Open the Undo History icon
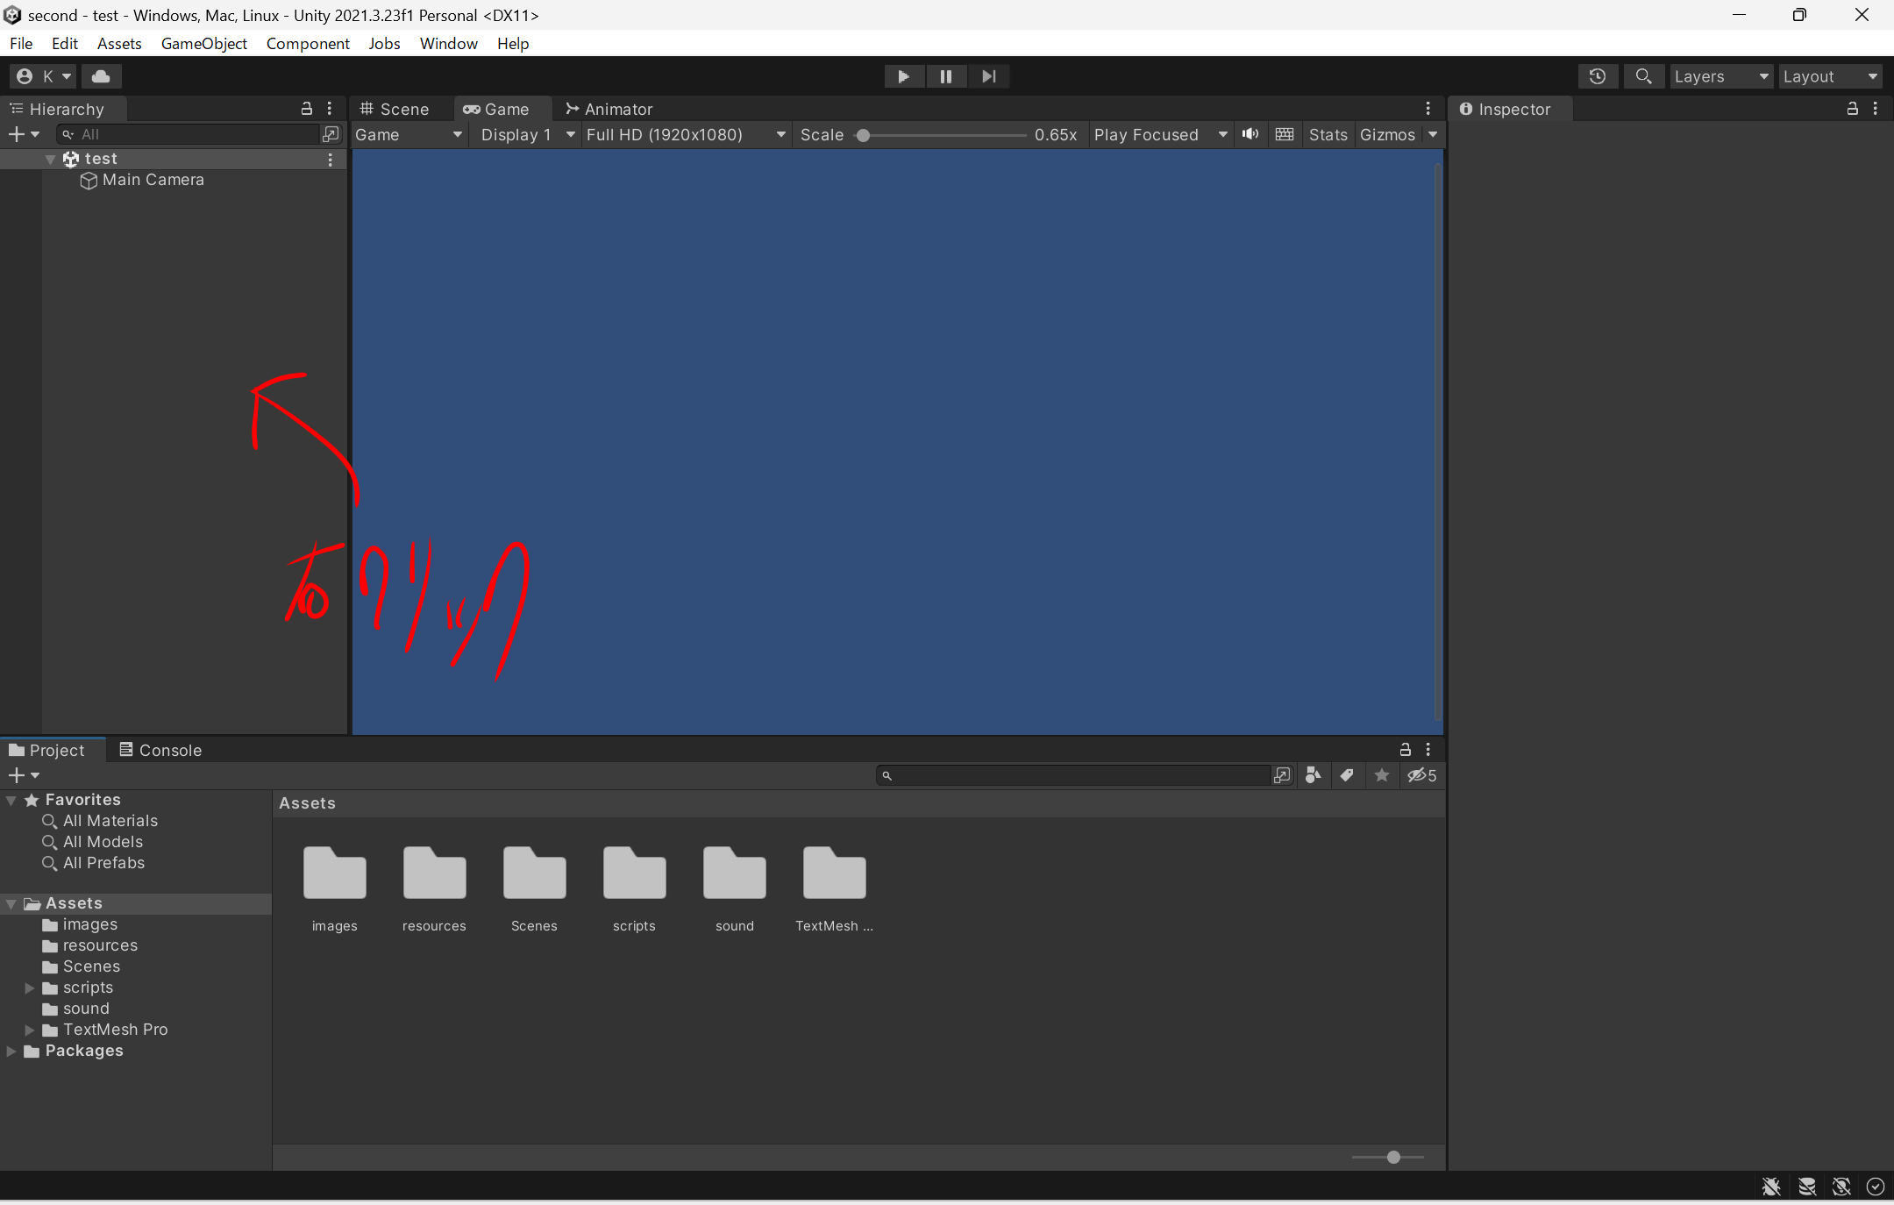This screenshot has height=1205, width=1894. pyautogui.click(x=1597, y=76)
